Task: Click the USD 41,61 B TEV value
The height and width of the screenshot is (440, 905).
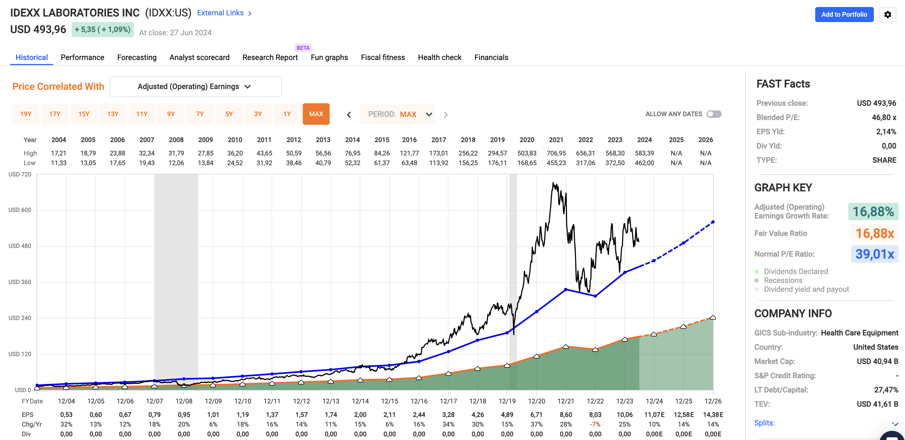Action: 877,404
